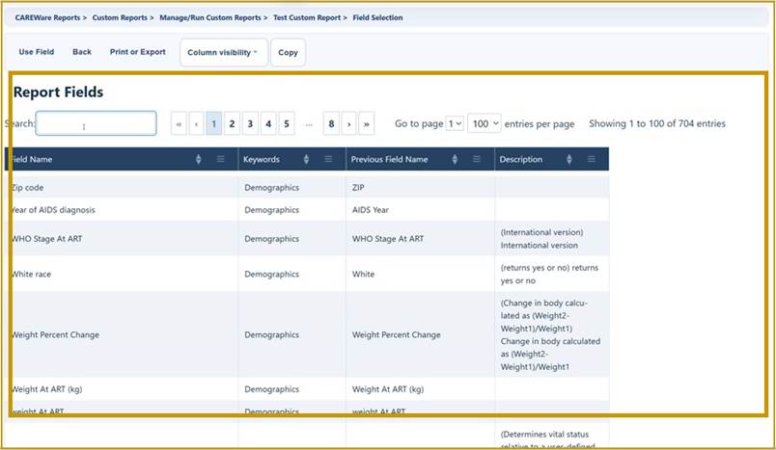Select the White race row
Viewport: 776px width, 450px height.
click(x=307, y=275)
